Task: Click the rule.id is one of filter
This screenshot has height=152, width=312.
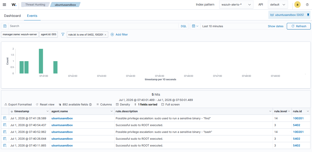Action: pyautogui.click(x=86, y=34)
